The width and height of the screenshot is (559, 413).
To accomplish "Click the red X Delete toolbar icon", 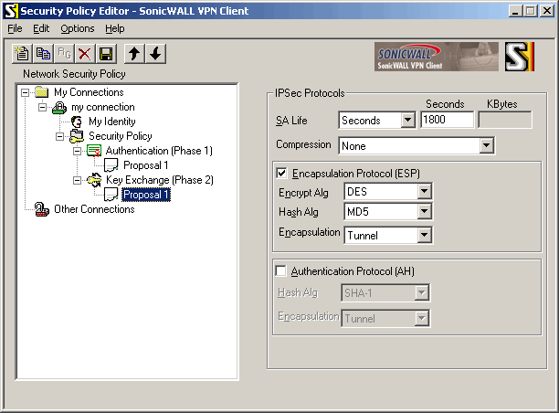I will click(85, 54).
